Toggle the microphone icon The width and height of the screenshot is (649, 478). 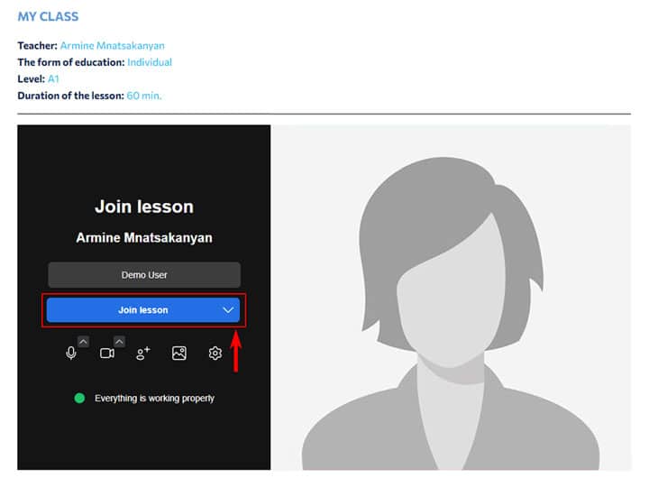tap(71, 354)
